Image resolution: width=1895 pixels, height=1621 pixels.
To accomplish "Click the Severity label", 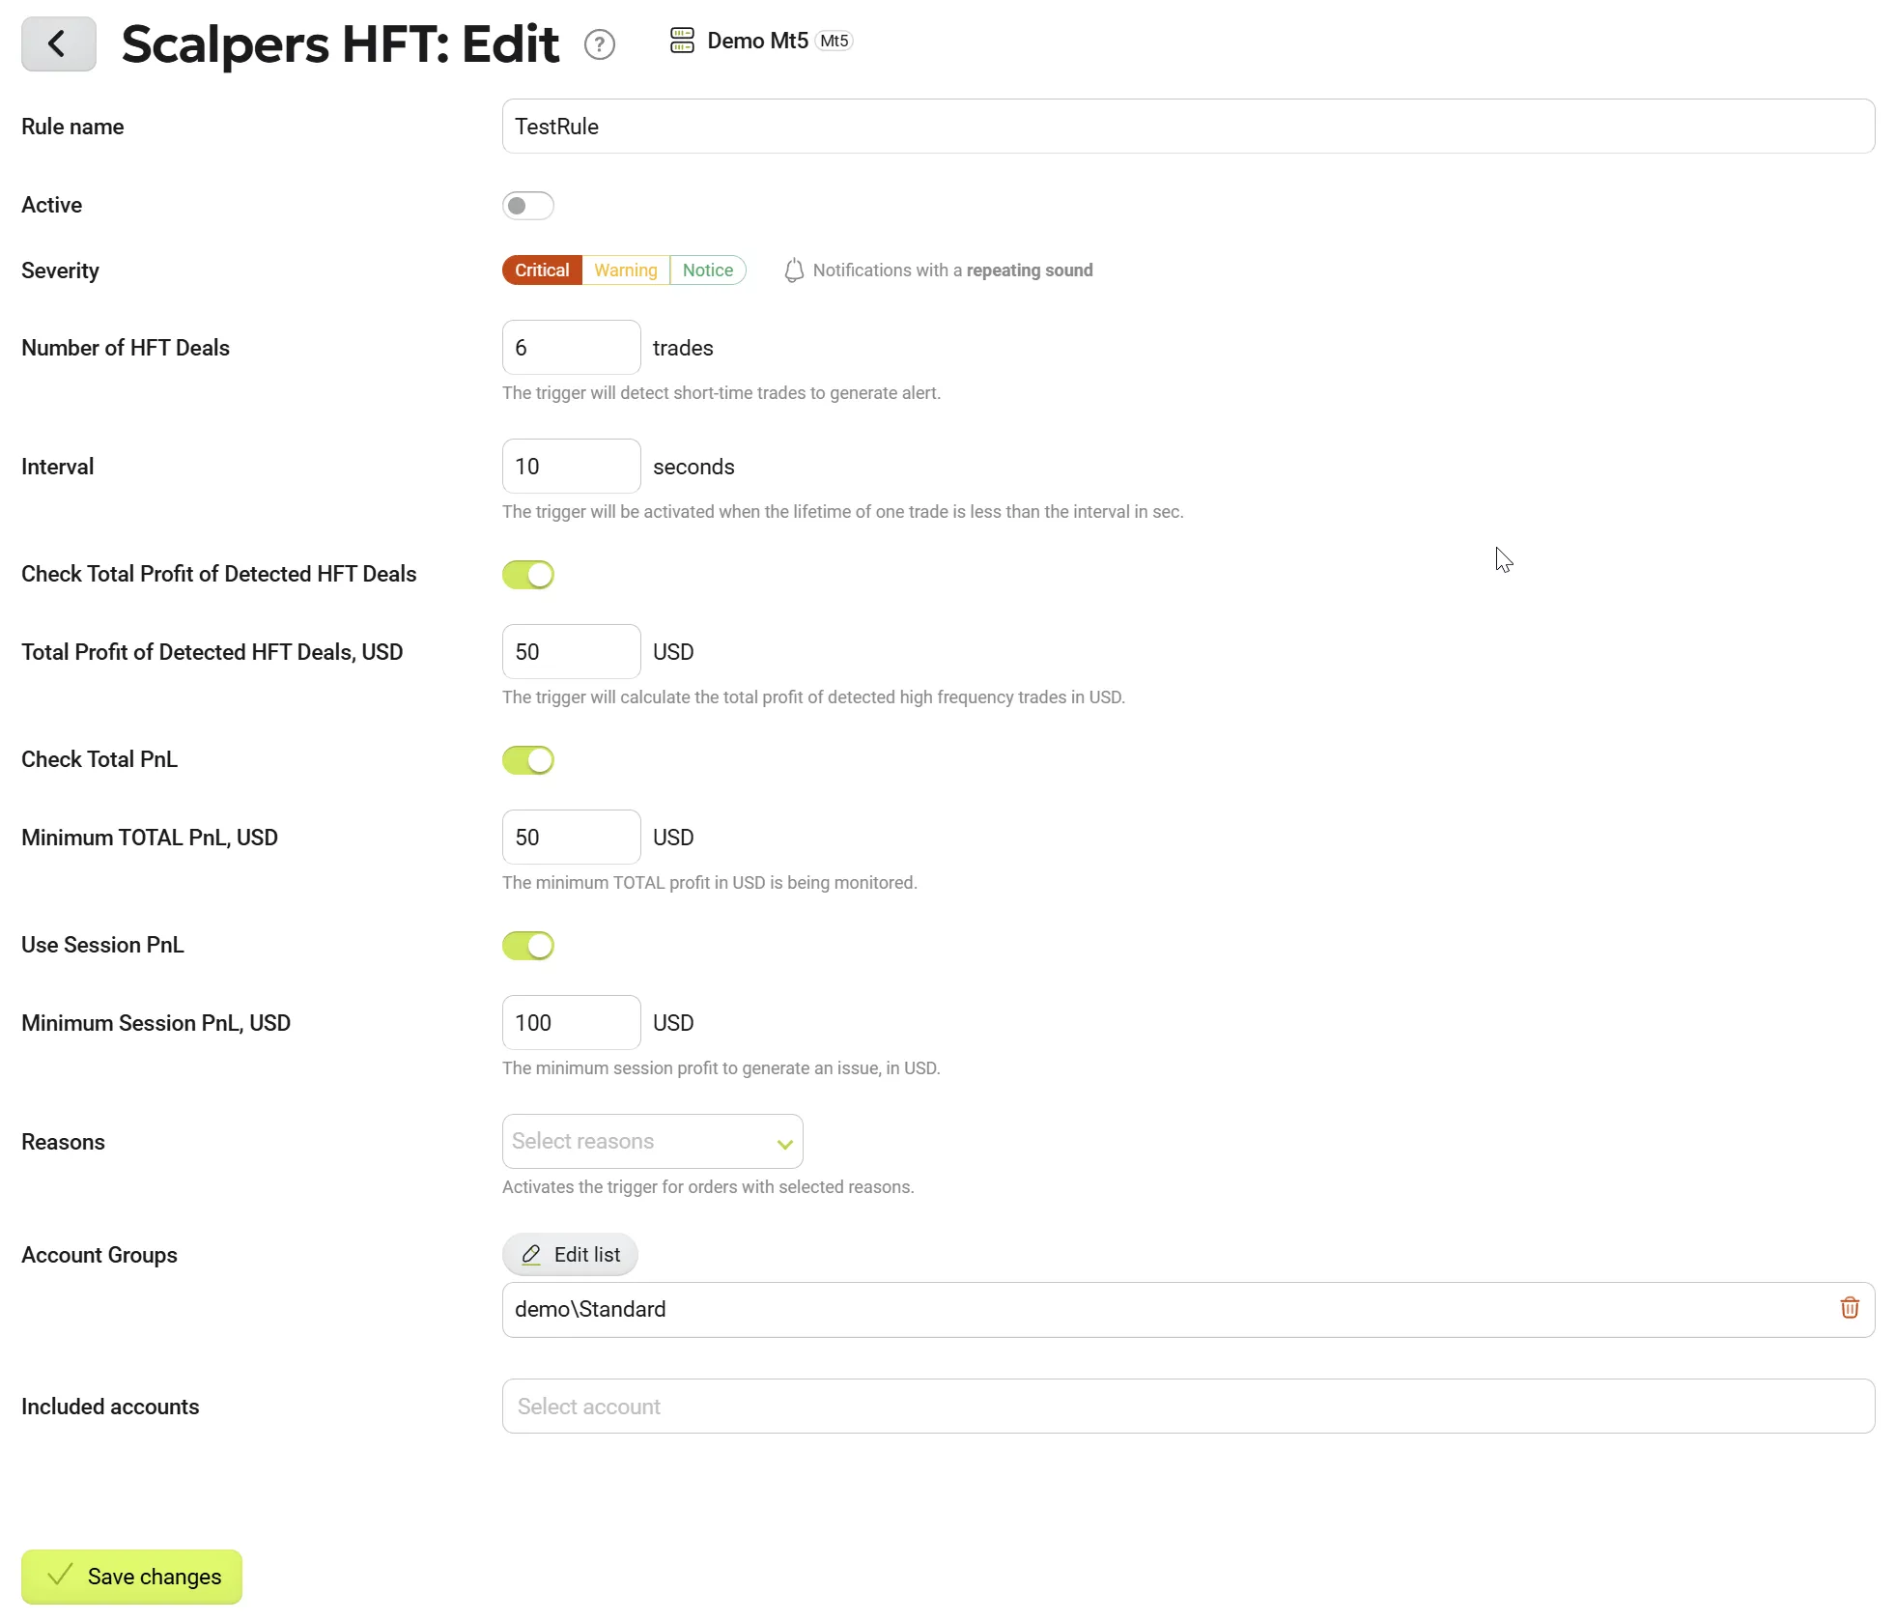I will (x=60, y=270).
